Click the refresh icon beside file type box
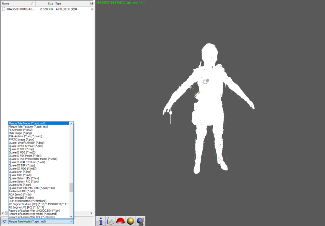The image size is (325, 226). coord(4,221)
